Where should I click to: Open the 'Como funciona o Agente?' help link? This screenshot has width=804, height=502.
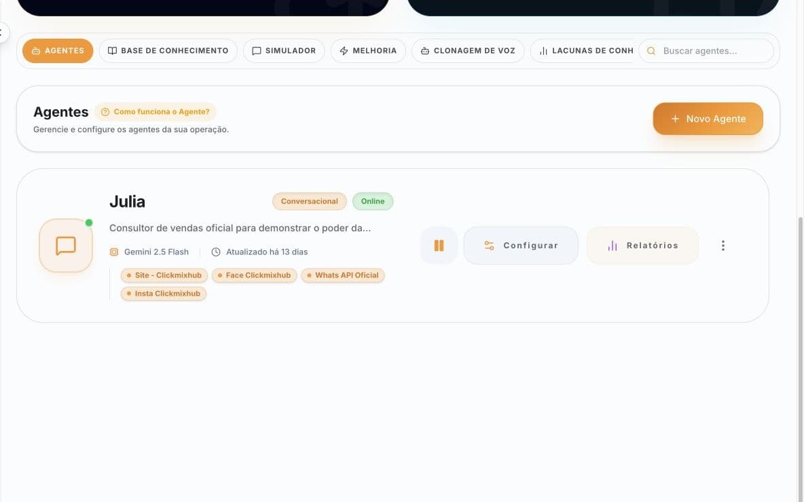pyautogui.click(x=156, y=112)
